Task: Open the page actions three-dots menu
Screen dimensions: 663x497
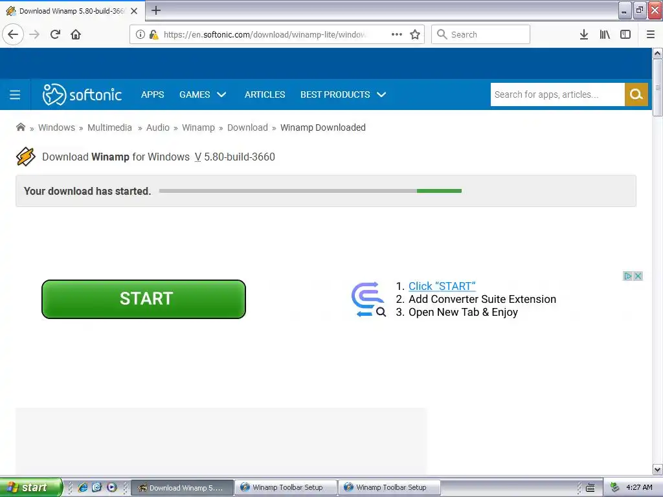Action: pos(397,34)
